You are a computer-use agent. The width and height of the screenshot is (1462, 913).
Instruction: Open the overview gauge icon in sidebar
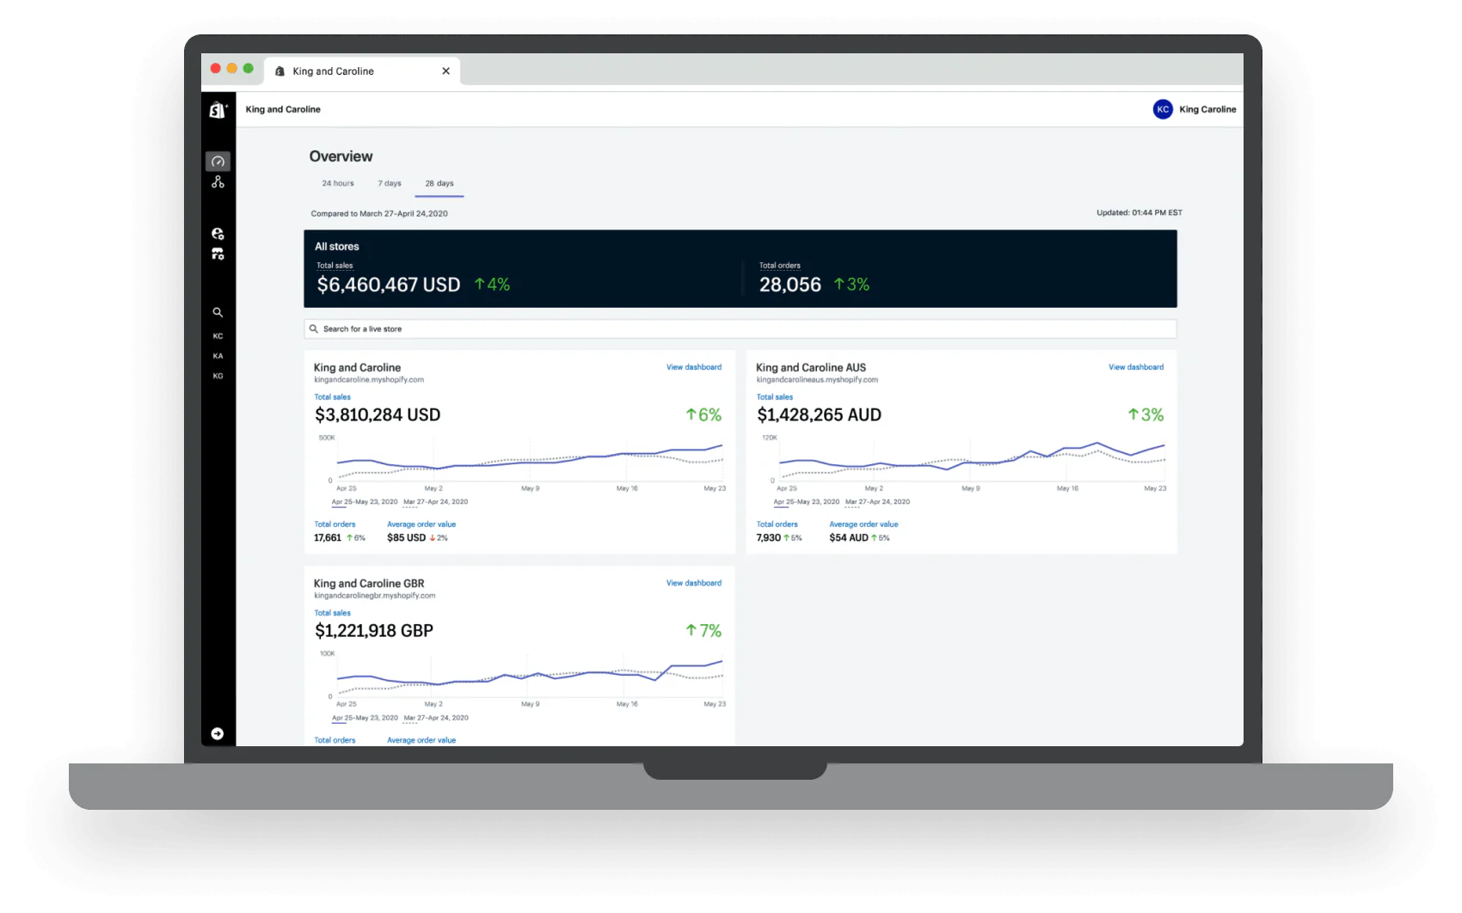(x=218, y=162)
